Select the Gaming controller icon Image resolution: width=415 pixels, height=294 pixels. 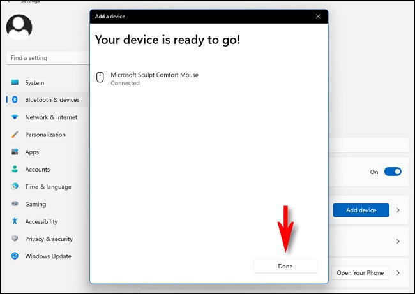pos(14,204)
